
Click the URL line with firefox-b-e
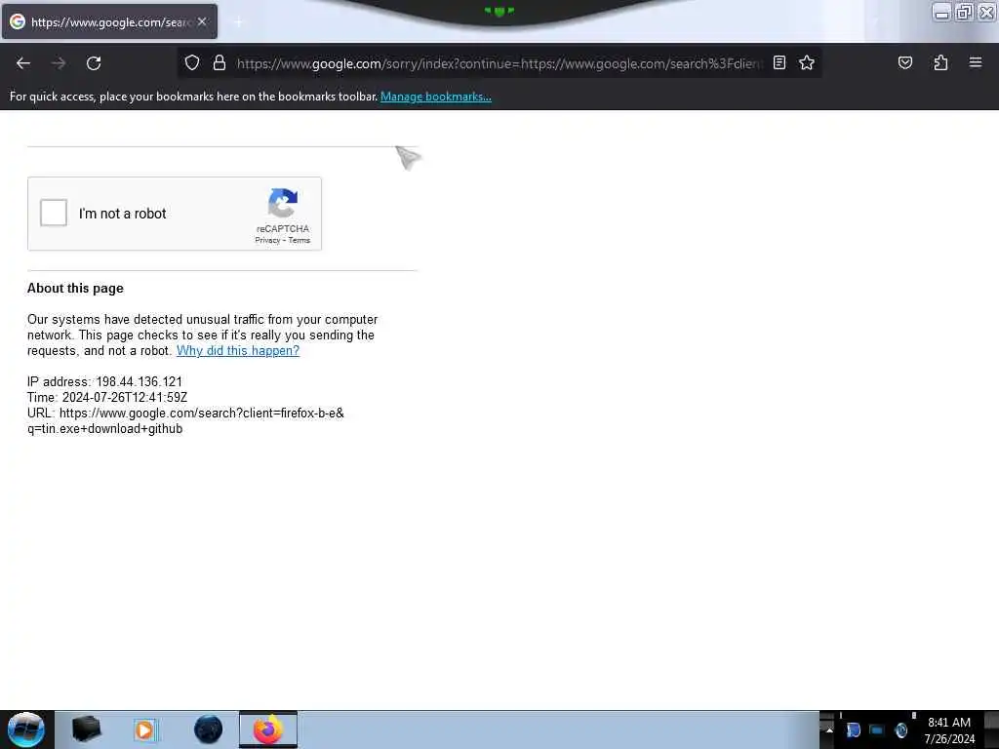pos(185,413)
